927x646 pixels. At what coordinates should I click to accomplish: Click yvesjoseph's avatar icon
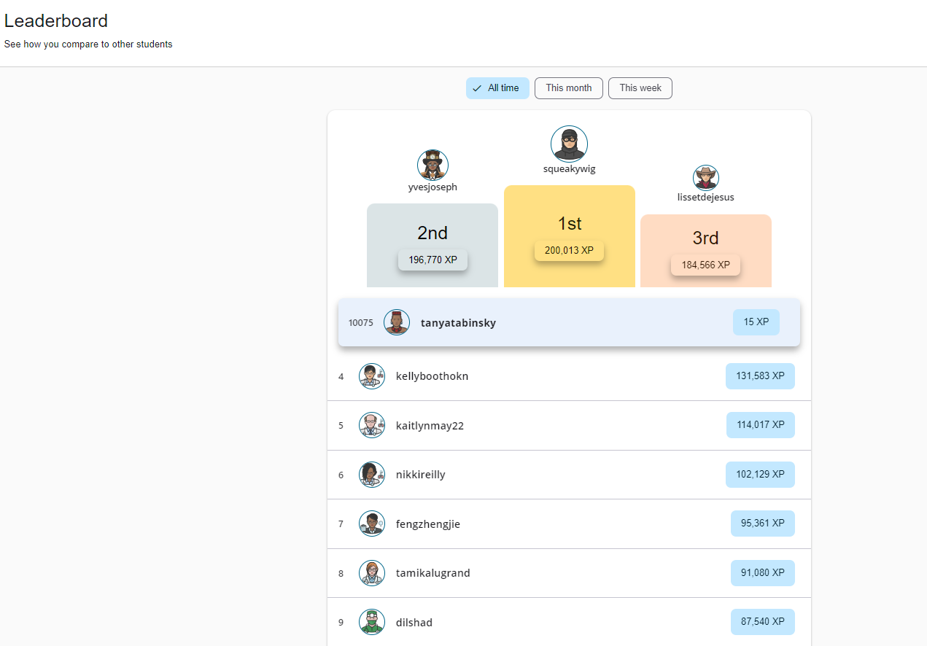(433, 165)
